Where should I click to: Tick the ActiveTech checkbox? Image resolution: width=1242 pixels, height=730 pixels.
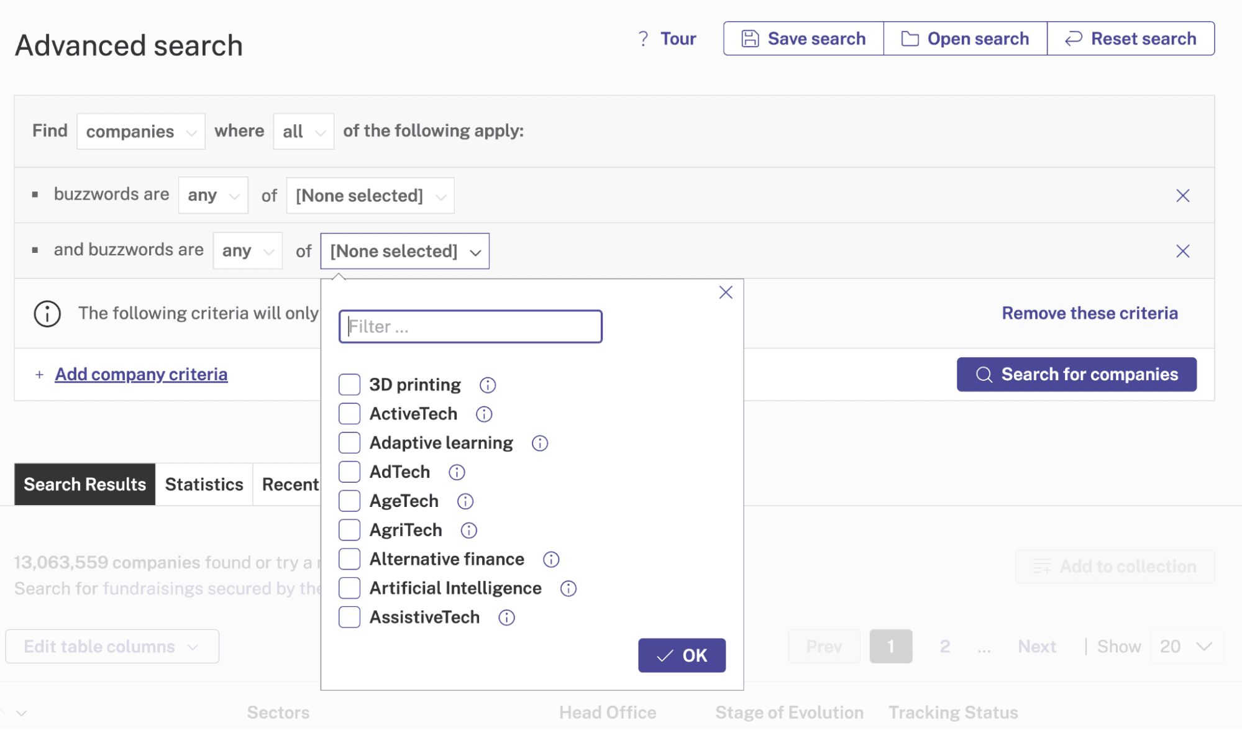(349, 414)
